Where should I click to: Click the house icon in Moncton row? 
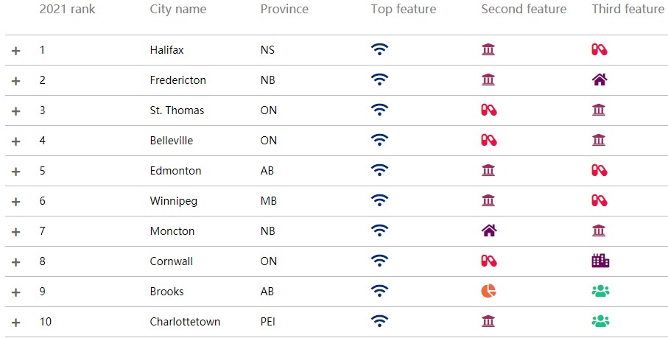pos(488,231)
